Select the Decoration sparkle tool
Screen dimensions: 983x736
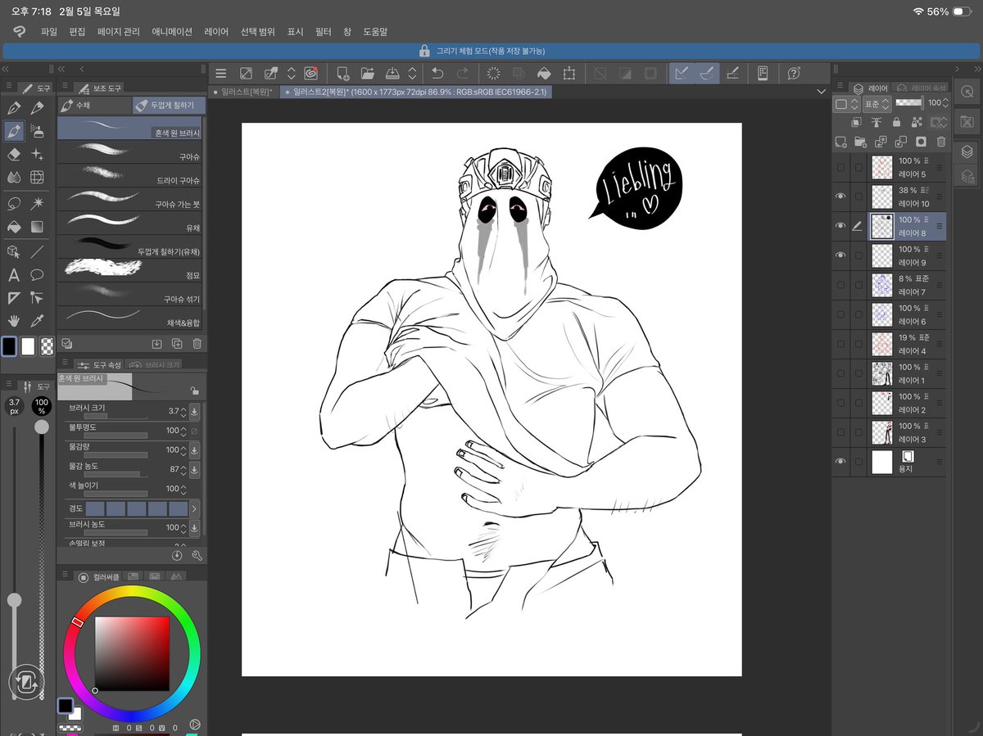point(37,154)
